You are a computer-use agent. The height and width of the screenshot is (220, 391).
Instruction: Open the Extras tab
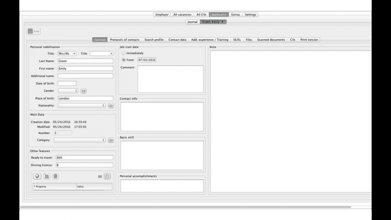pos(235,15)
